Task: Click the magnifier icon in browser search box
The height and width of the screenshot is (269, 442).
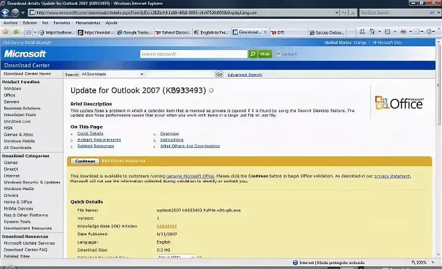Action: pos(431,12)
